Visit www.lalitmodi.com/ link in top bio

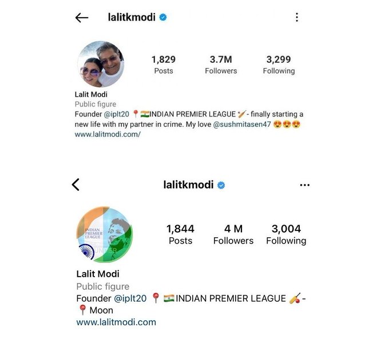click(x=108, y=134)
